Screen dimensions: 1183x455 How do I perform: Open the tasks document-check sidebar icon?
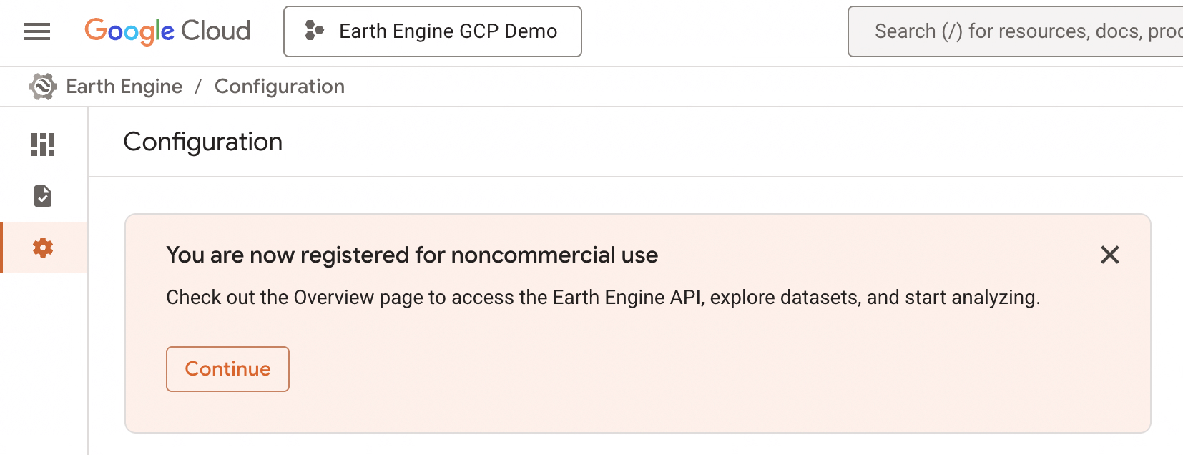[43, 196]
